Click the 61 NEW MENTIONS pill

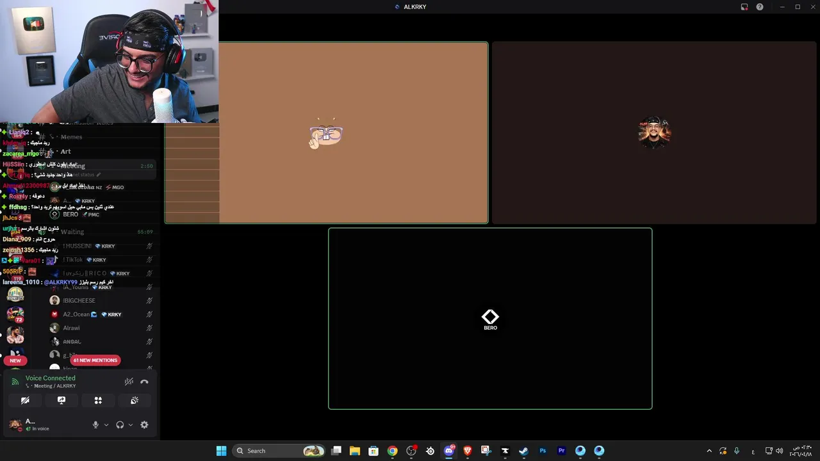pos(95,360)
